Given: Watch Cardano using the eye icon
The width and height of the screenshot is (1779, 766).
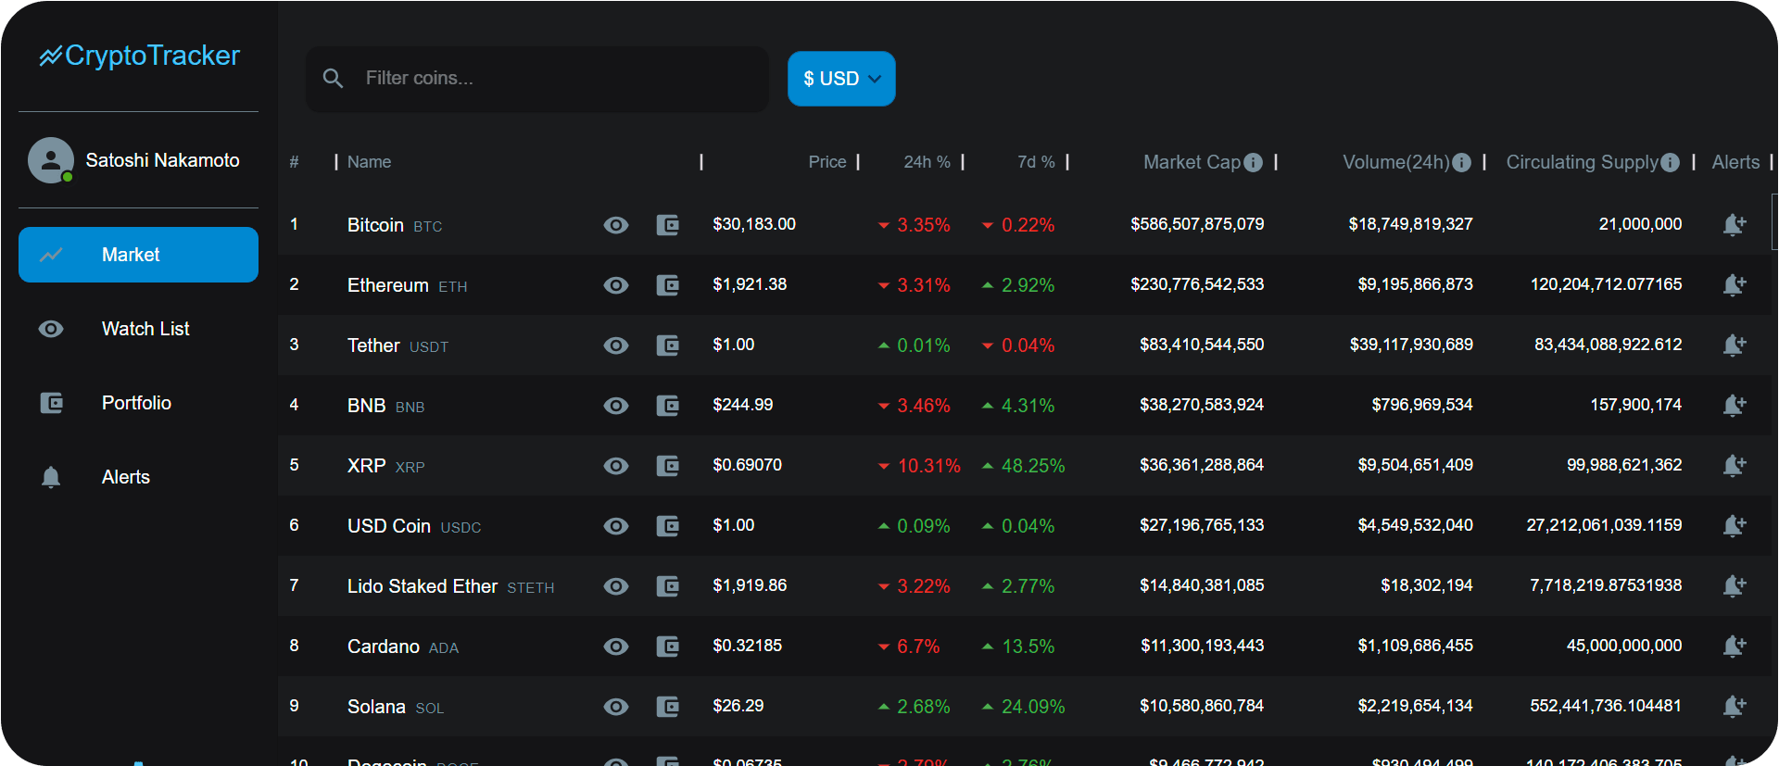Looking at the screenshot, I should [x=615, y=647].
